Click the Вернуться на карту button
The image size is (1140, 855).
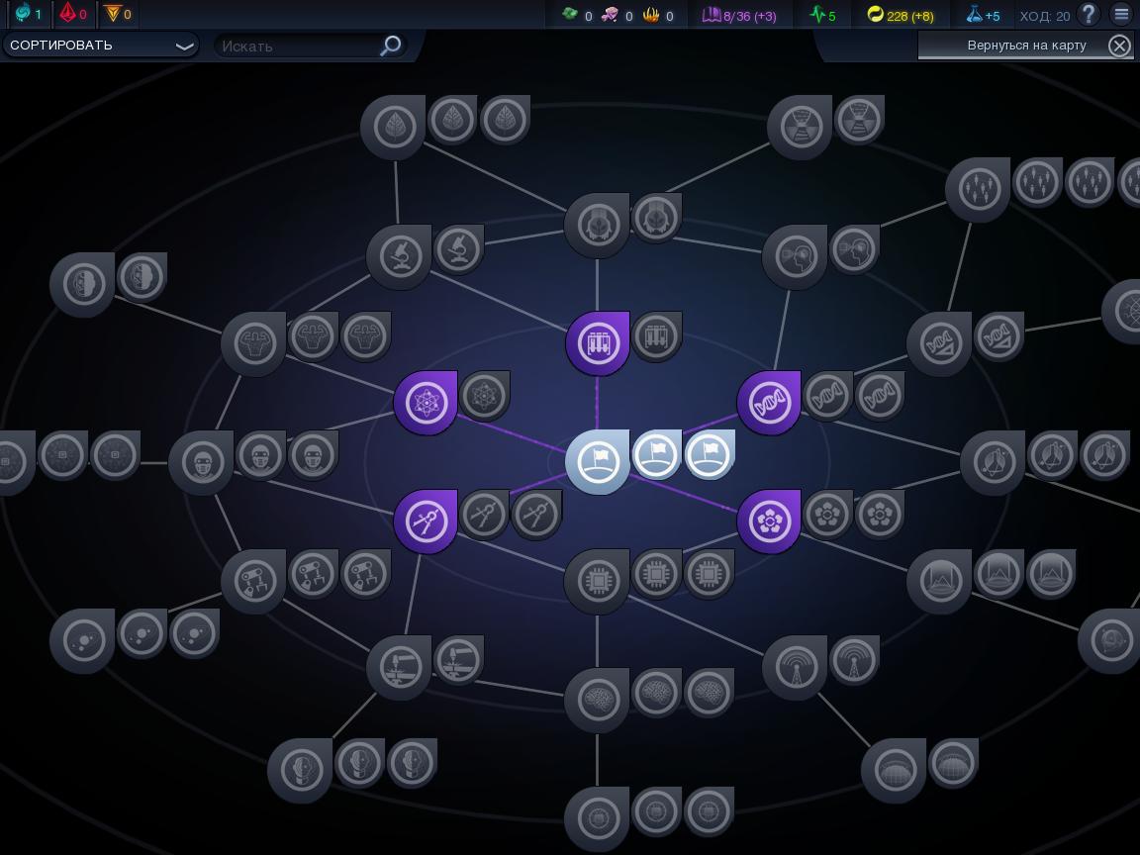[x=1026, y=46]
